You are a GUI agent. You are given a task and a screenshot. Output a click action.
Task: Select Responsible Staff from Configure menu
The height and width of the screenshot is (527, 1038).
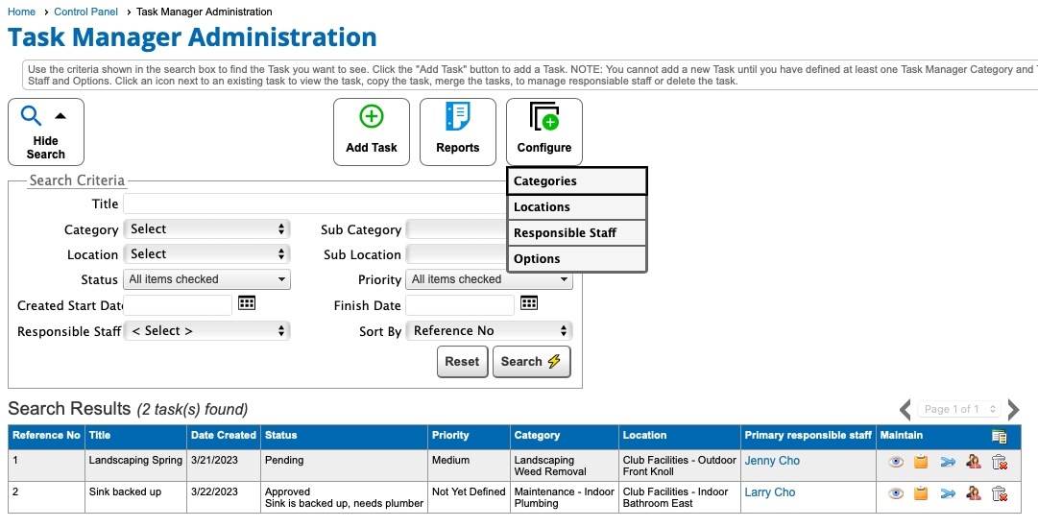(576, 233)
